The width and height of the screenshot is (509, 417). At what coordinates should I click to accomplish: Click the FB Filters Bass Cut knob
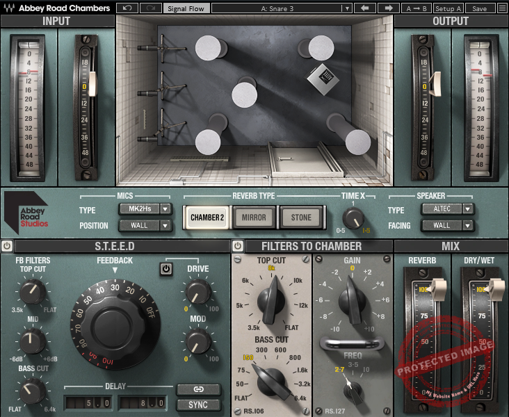(33, 391)
